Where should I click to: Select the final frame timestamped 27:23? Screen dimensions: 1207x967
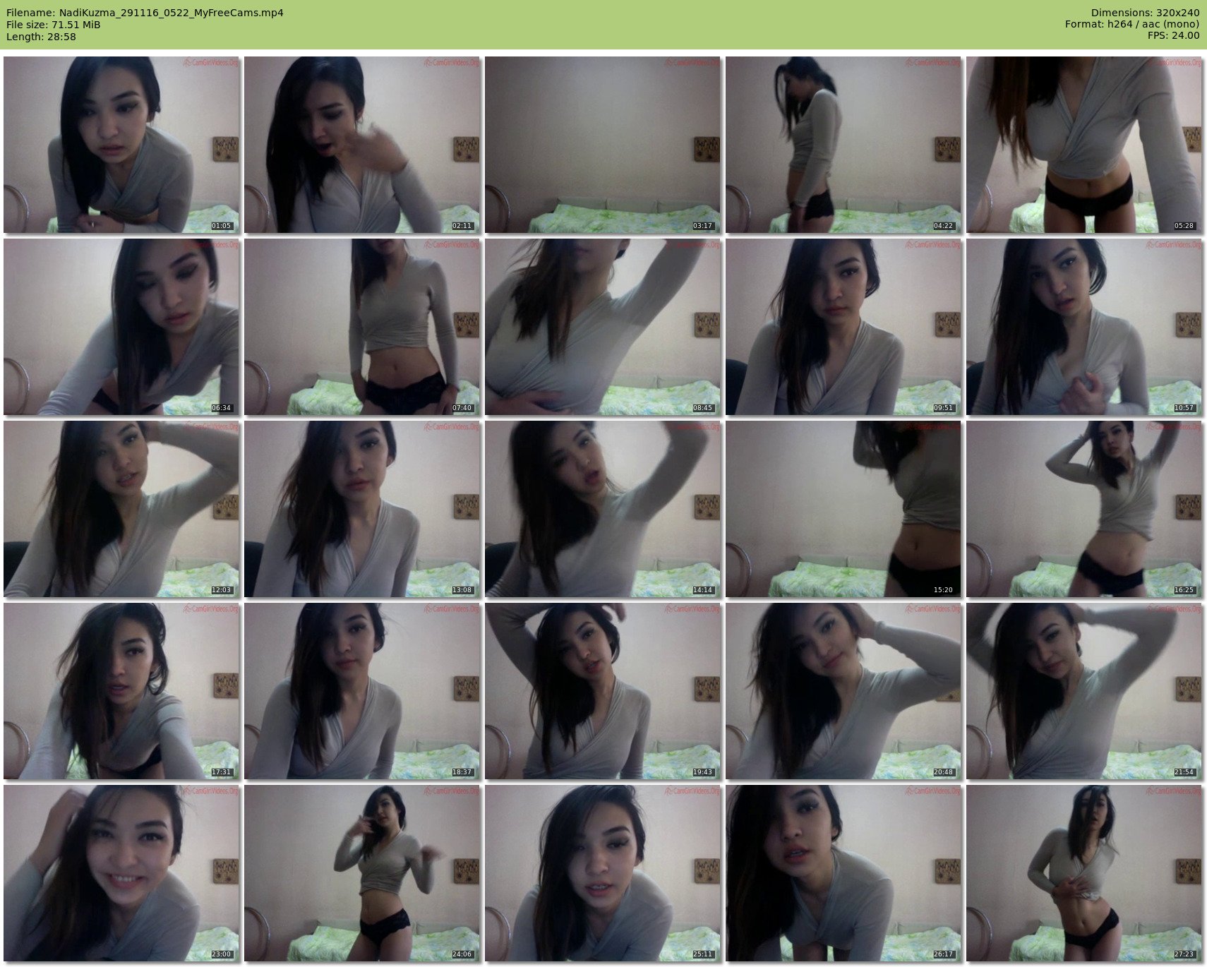tap(1084, 873)
